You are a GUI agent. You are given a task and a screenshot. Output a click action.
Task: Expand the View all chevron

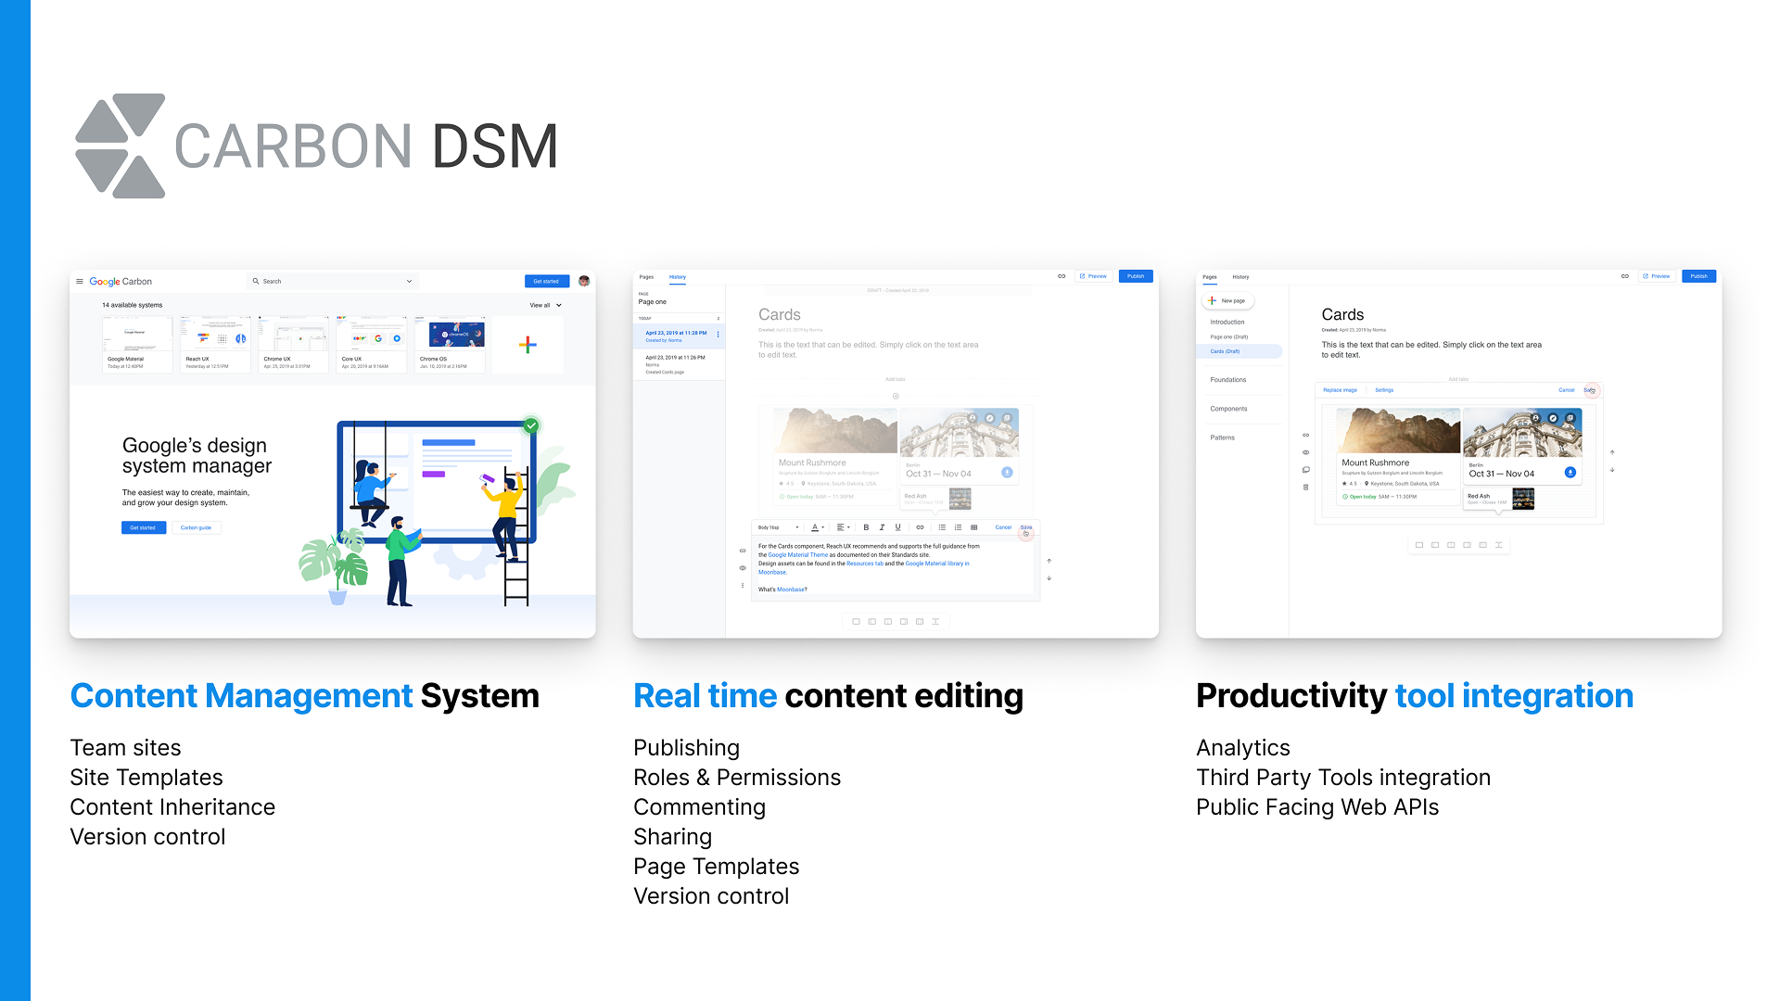point(559,305)
